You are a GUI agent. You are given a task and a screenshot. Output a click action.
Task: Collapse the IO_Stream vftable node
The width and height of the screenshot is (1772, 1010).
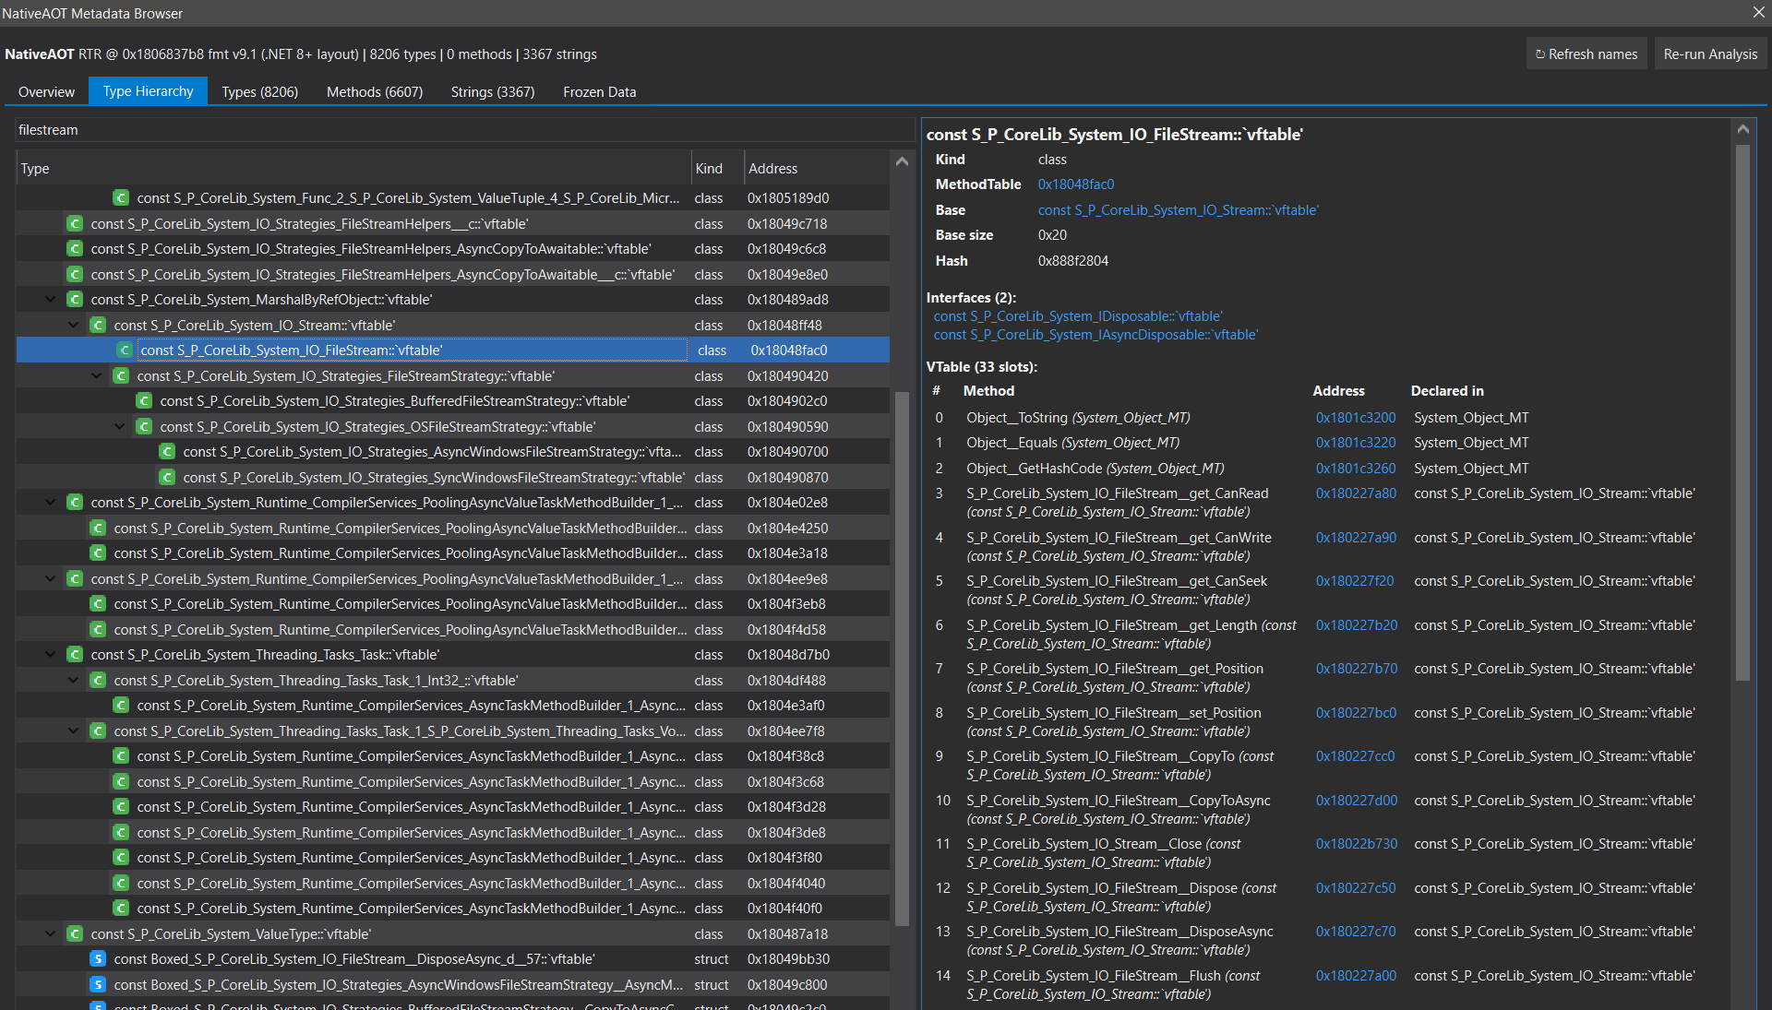74,326
